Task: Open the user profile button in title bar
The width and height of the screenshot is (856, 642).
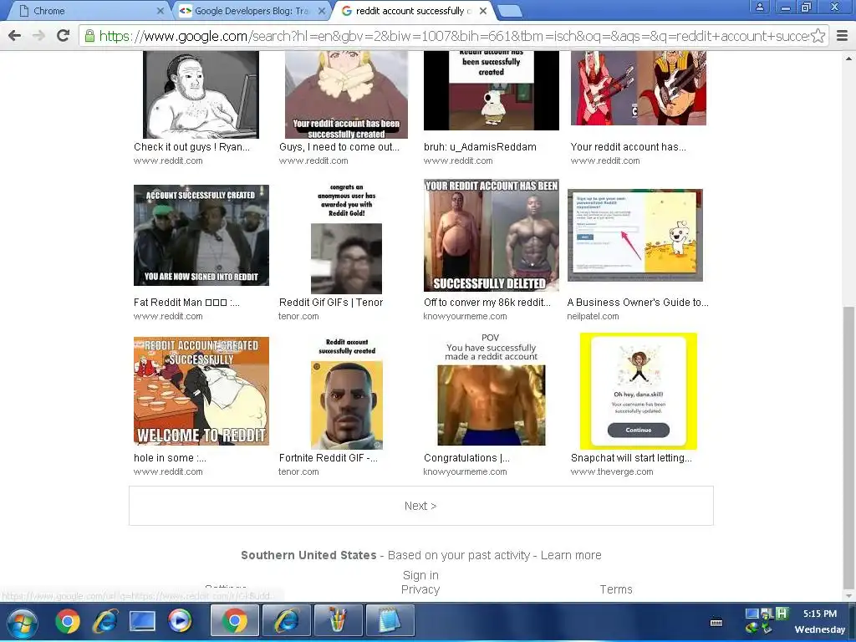Action: [759, 7]
